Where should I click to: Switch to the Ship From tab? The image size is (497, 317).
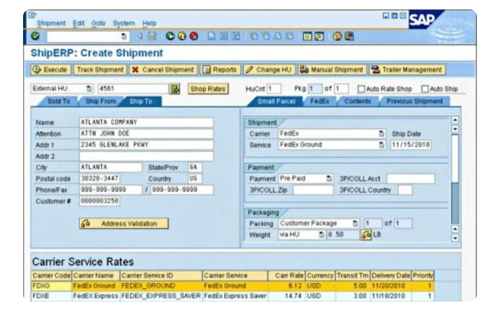tap(101, 102)
